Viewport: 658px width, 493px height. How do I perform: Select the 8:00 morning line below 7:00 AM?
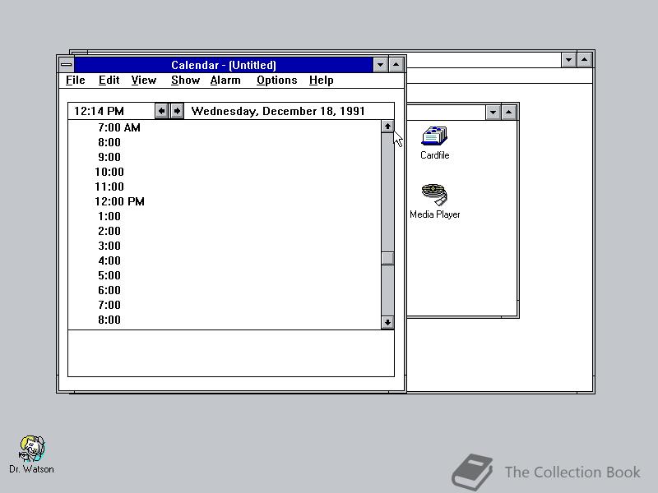225,142
